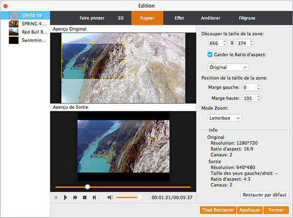The height and width of the screenshot is (218, 293).
Task: Select the SPRING 4 video item
Action: [25, 24]
